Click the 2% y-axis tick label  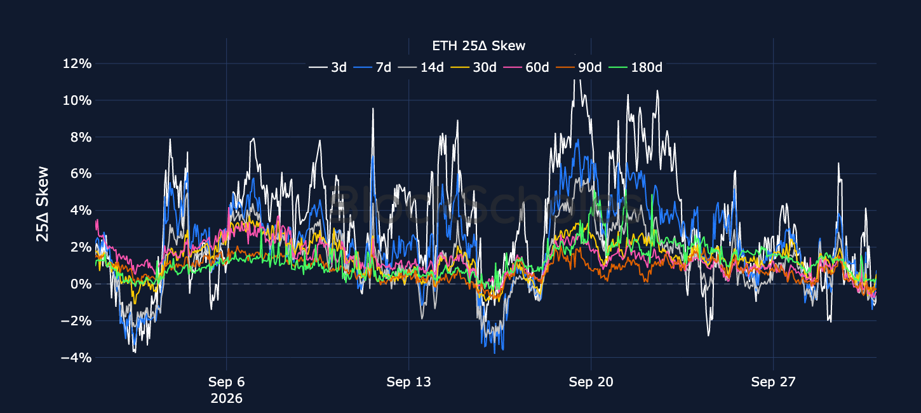[x=81, y=247]
